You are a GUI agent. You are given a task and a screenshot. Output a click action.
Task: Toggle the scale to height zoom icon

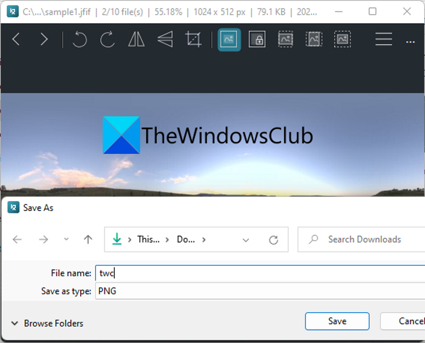[x=314, y=40]
